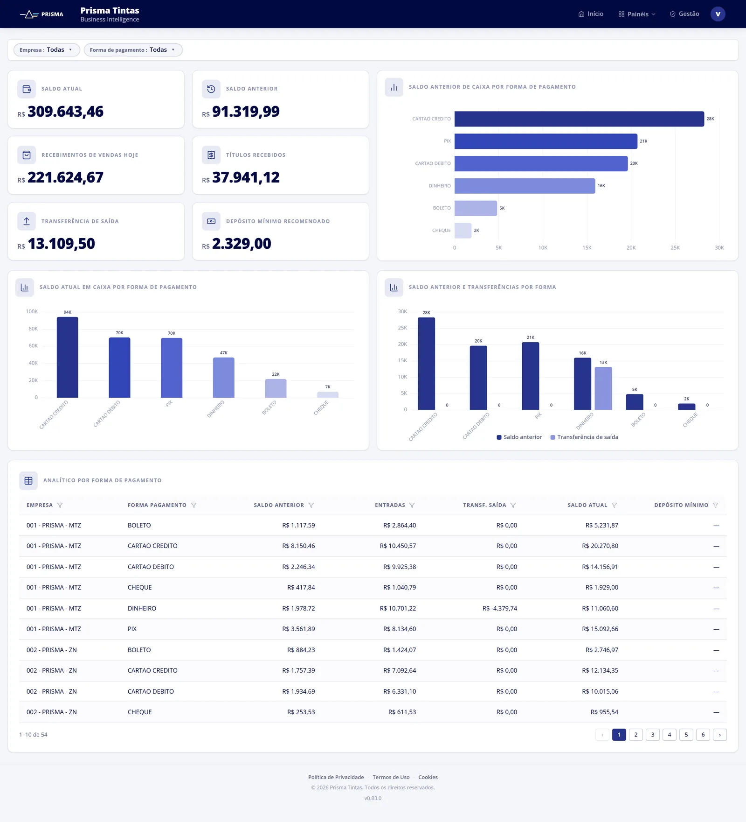Click the Depósito Mínimo Recomendado banknote icon
Viewport: 746px width, 822px height.
pos(211,221)
